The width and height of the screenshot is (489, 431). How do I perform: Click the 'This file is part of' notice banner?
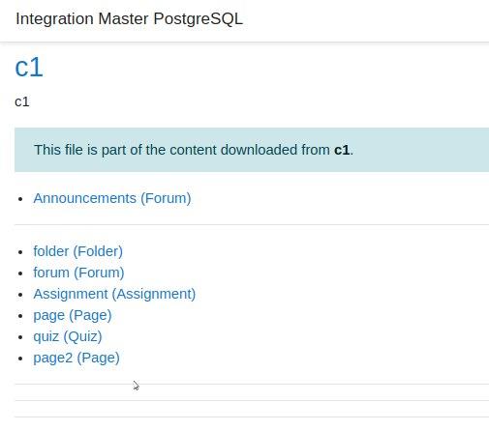[252, 150]
